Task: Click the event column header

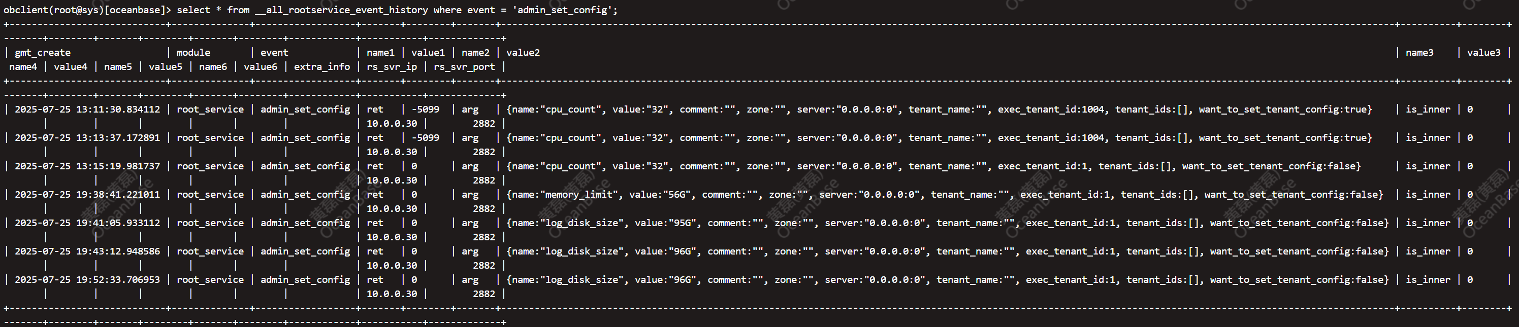Action: click(x=274, y=53)
